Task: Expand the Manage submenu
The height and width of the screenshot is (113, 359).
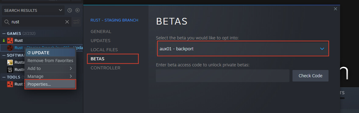Action: 50,76
